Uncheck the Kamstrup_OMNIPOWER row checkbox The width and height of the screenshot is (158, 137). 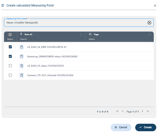10,56
